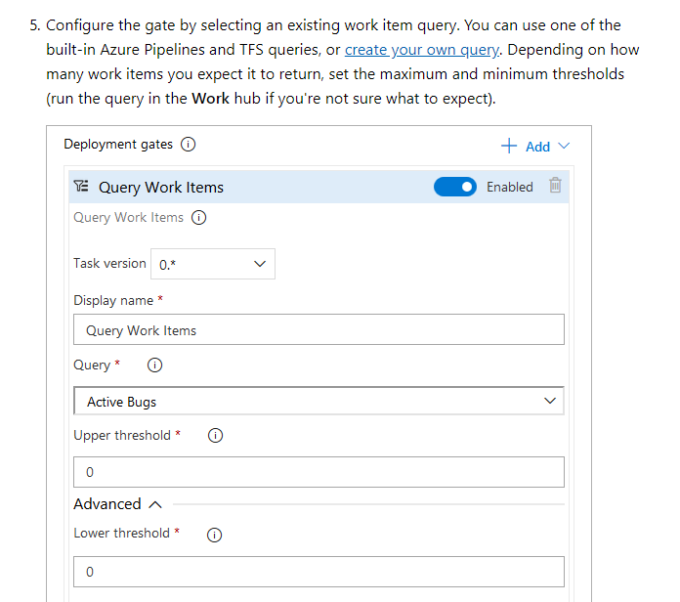Click the Display name input field
680x602 pixels.
point(319,329)
